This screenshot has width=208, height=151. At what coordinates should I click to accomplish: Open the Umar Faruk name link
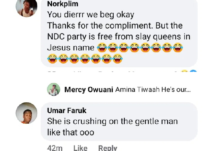coord(67,111)
